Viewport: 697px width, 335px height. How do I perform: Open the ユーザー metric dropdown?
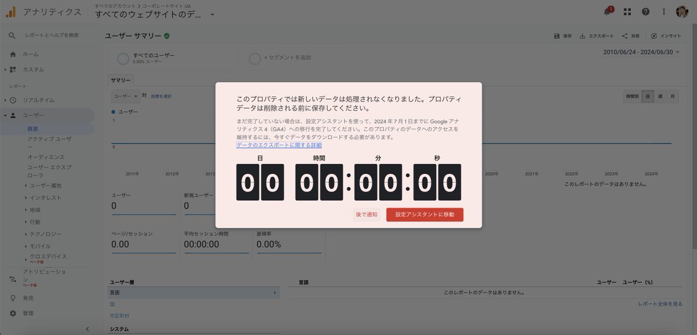(125, 96)
